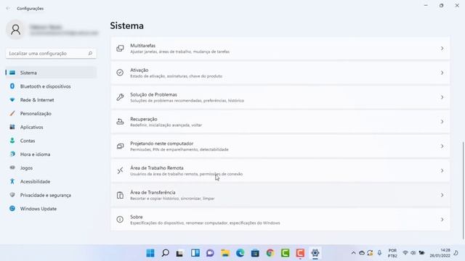The width and height of the screenshot is (465, 261).
Task: Open Acessibilidade settings
Action: (51, 181)
